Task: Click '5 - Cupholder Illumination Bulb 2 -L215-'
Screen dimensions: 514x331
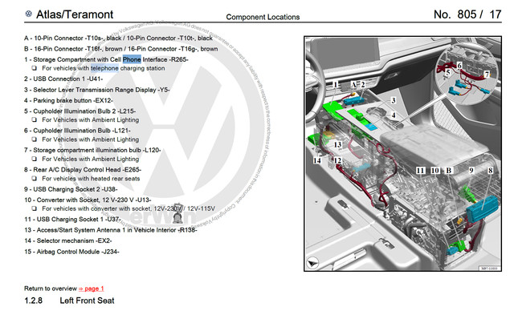Action: [x=80, y=111]
